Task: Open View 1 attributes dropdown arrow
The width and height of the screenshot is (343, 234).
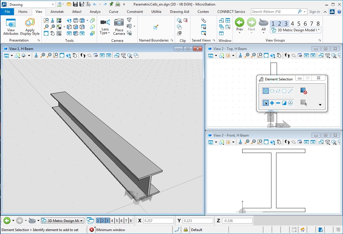Action: click(x=12, y=56)
